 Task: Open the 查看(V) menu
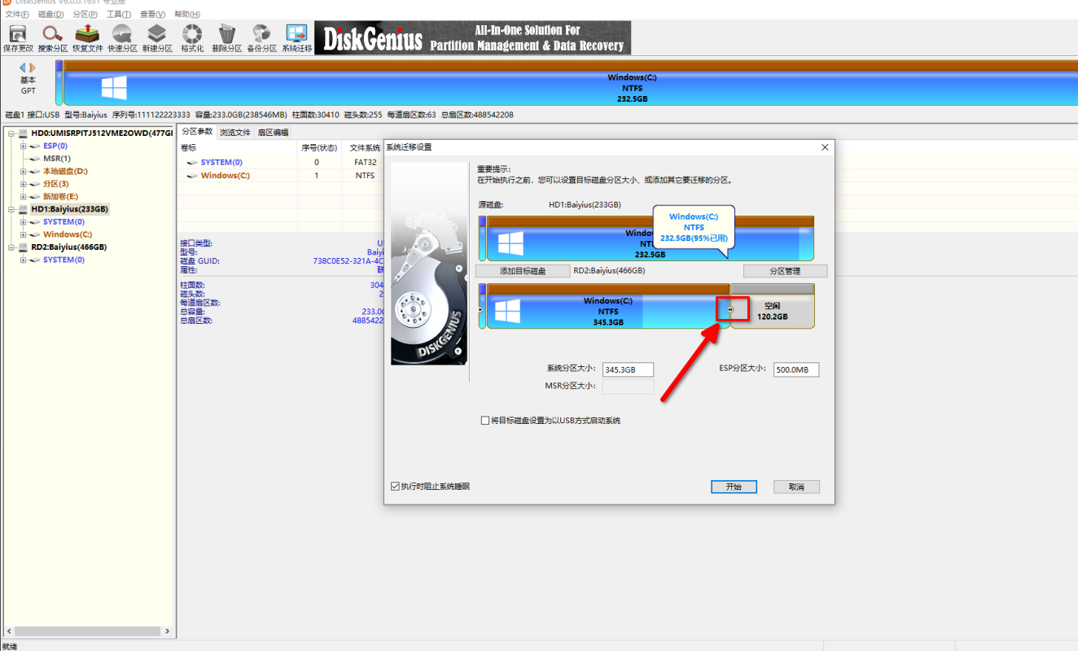[152, 15]
